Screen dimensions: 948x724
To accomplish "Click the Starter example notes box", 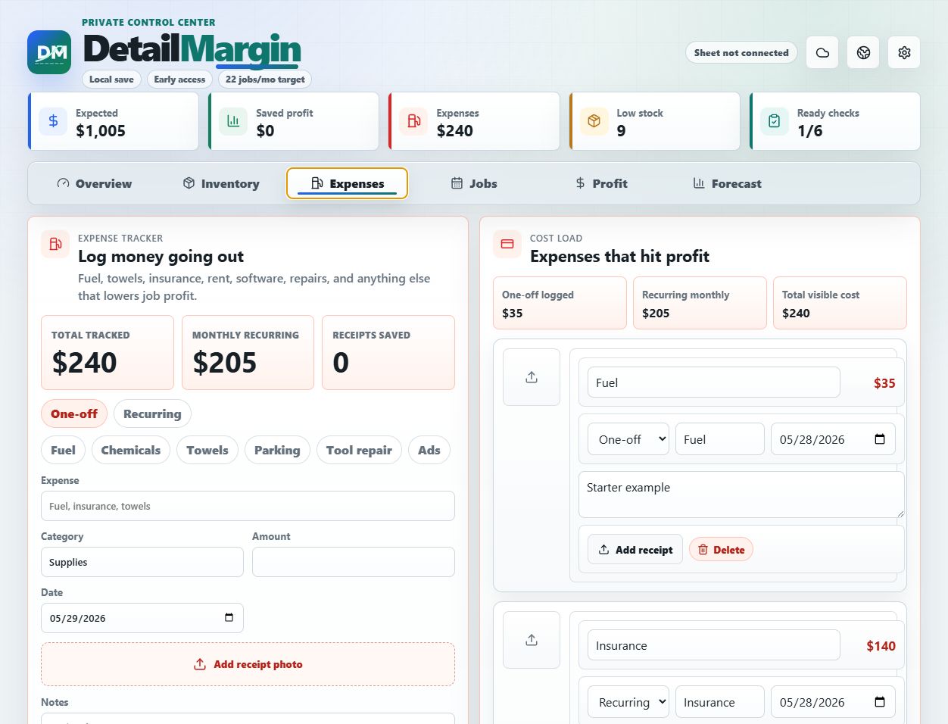I will tap(741, 495).
